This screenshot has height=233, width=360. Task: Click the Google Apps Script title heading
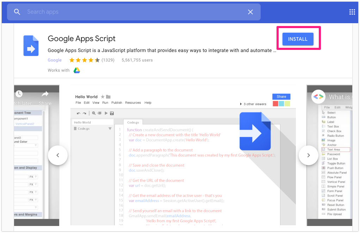click(x=82, y=39)
